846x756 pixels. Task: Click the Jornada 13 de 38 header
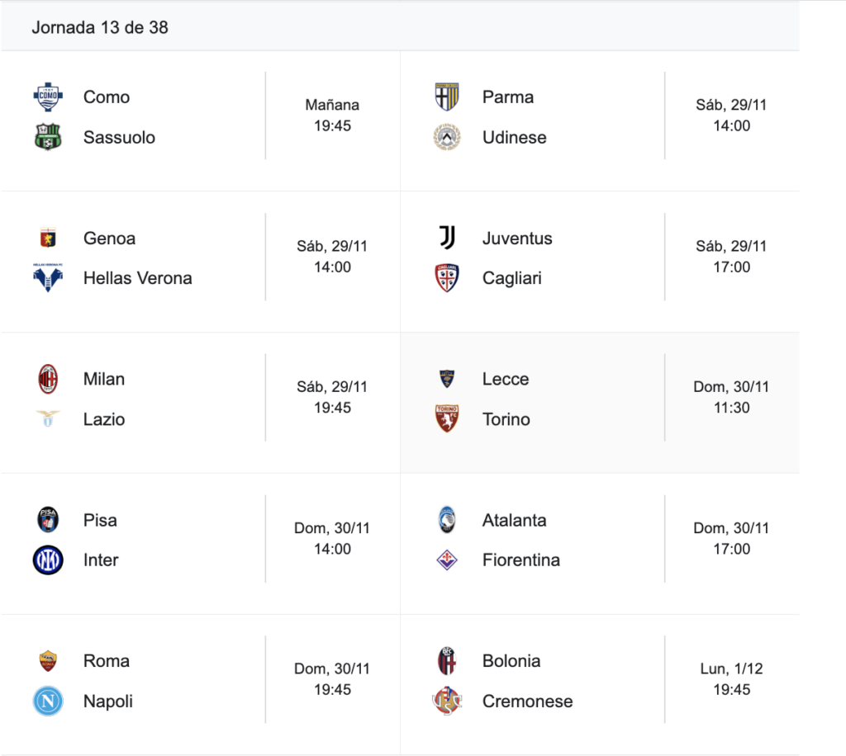pos(100,27)
